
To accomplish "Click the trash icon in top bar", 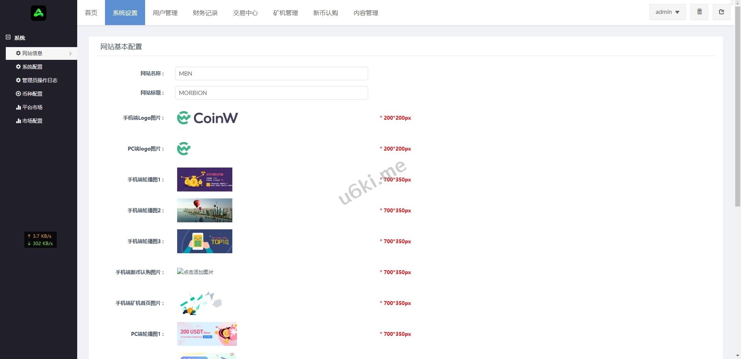I will click(699, 12).
